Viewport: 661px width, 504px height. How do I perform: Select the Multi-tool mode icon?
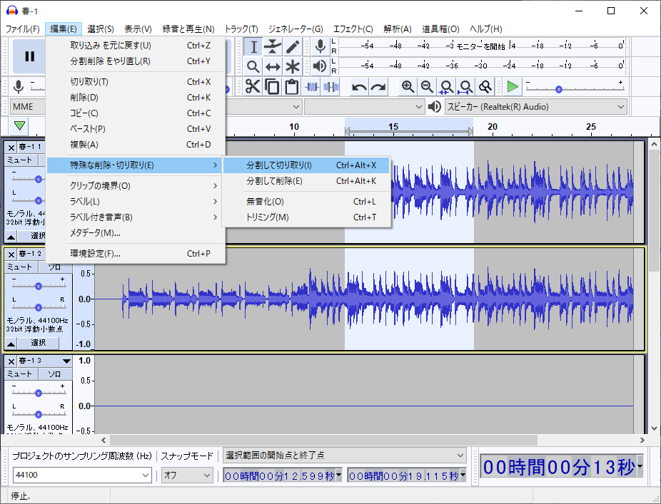(293, 66)
